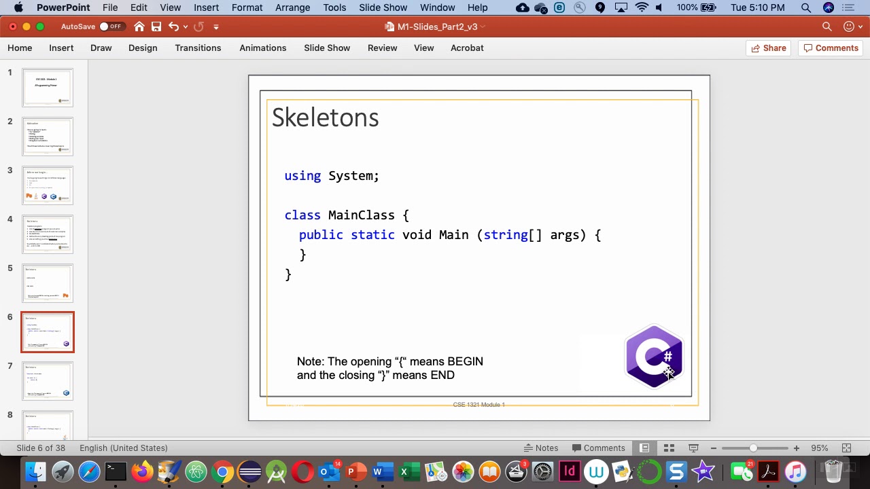Open Firefox from the Dock
Image resolution: width=870 pixels, height=489 pixels.
tap(142, 471)
